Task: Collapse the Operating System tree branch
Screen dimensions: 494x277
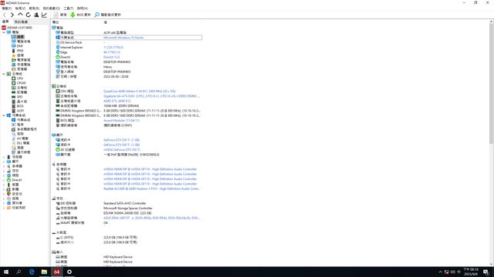Action: click(4, 115)
